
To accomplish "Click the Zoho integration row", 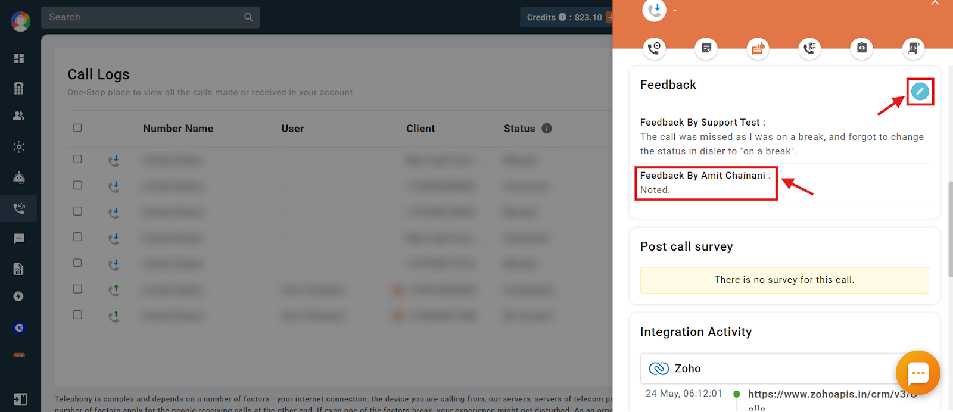I will click(784, 369).
